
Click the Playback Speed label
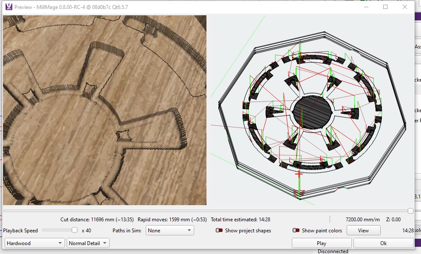coord(20,230)
